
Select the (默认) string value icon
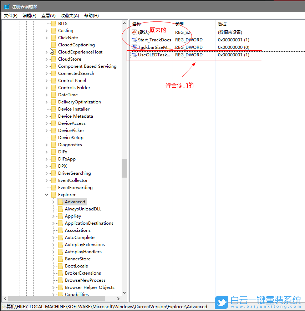[x=134, y=32]
